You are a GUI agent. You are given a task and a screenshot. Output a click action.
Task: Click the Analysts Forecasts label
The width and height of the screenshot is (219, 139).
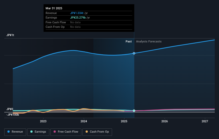(149, 42)
